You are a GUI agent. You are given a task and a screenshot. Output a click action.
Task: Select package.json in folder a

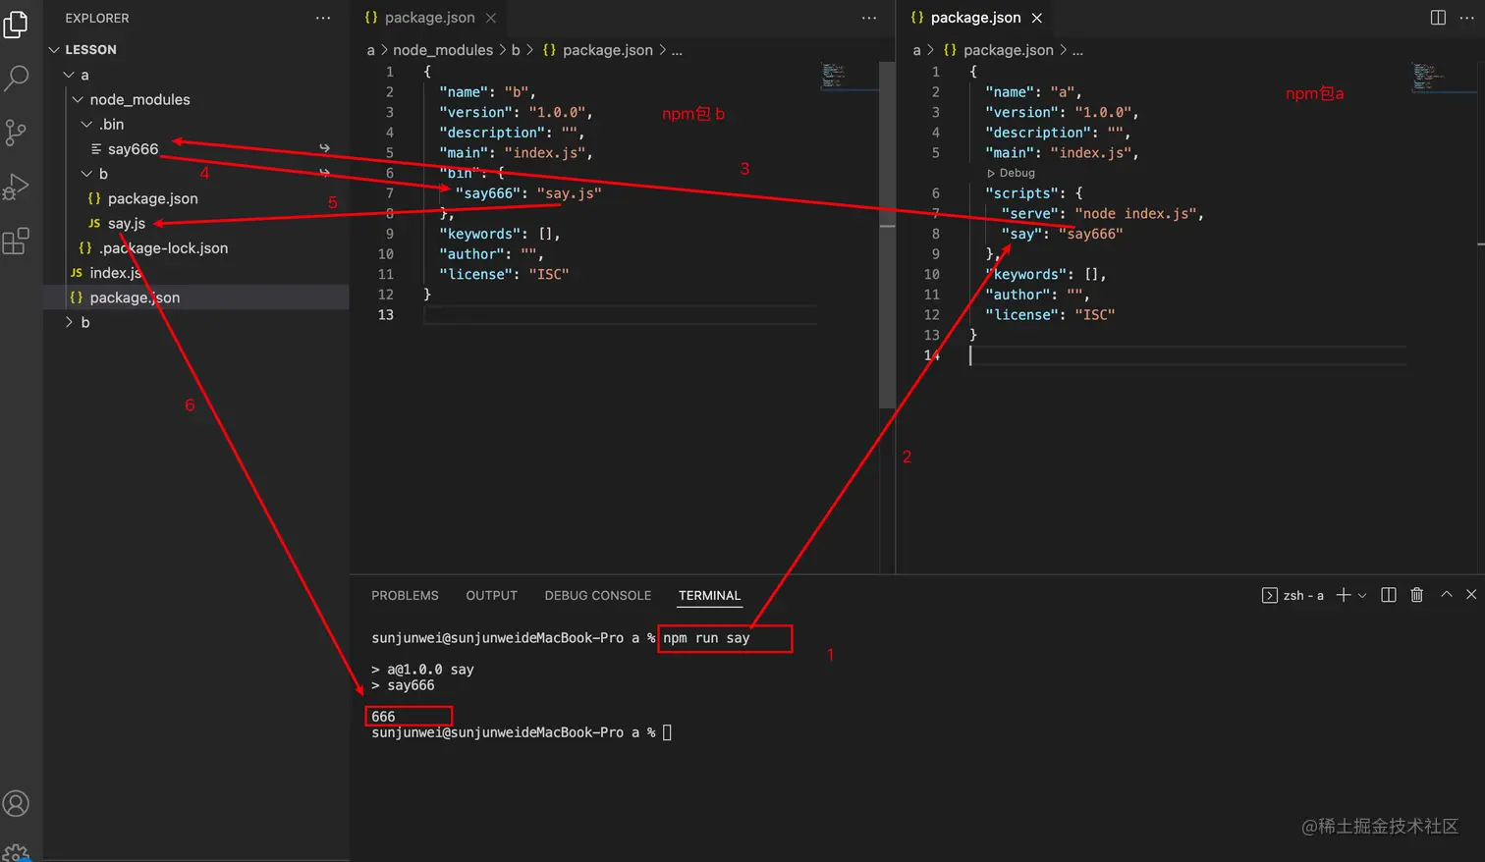click(196, 297)
